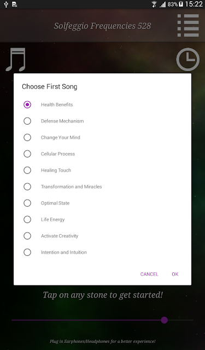Select the Cellular Process radio button
Screen dimensions: 205x350
tap(27, 154)
